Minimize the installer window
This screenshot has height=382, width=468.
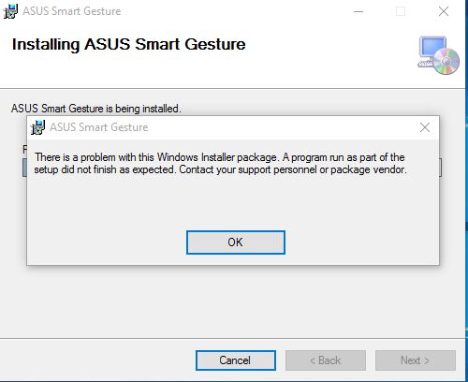[358, 11]
